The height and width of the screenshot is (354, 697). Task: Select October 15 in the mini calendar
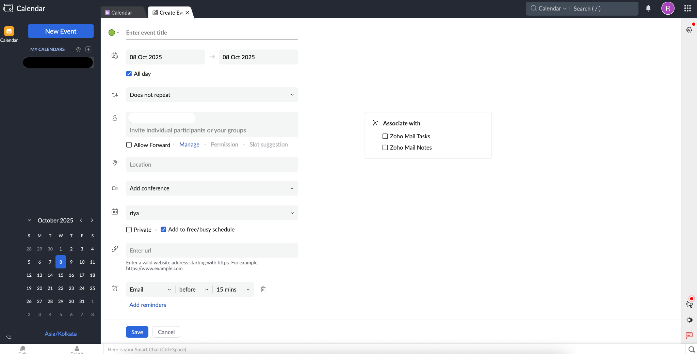coord(61,275)
